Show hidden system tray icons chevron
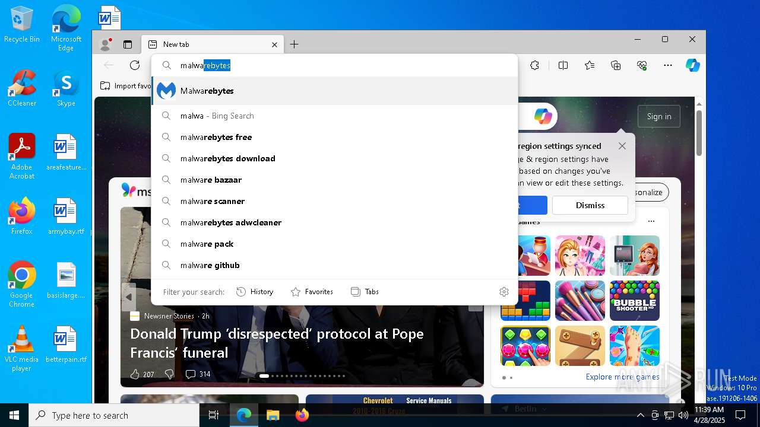The image size is (760, 427). click(640, 415)
